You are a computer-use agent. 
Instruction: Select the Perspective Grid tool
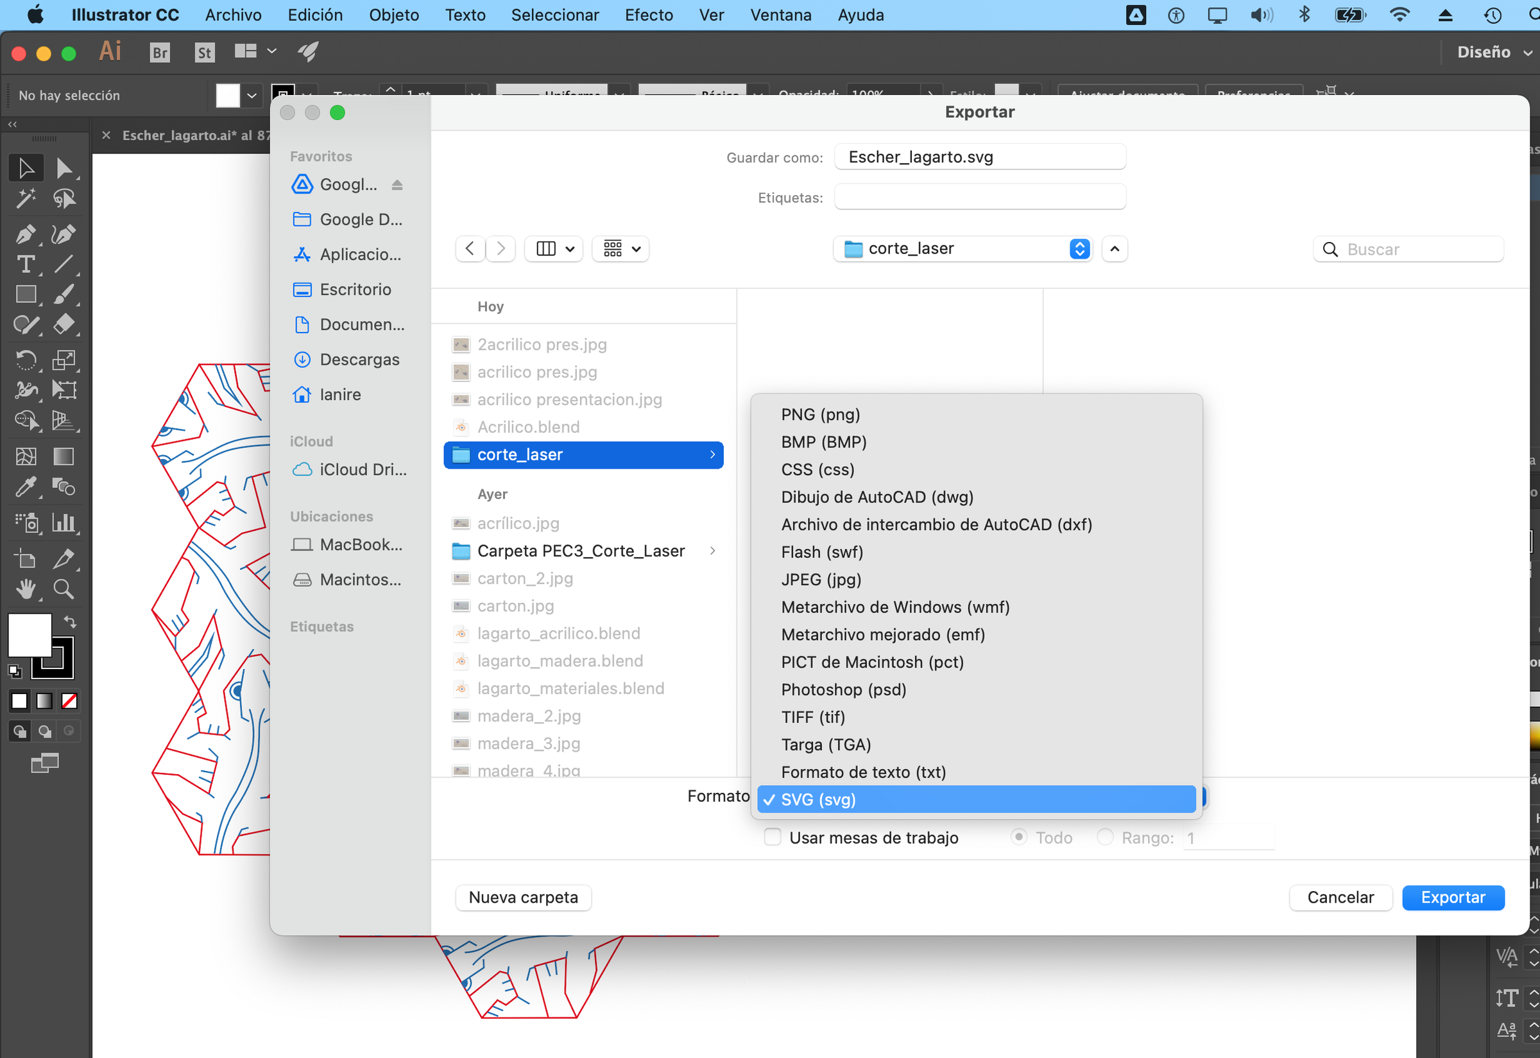64,421
